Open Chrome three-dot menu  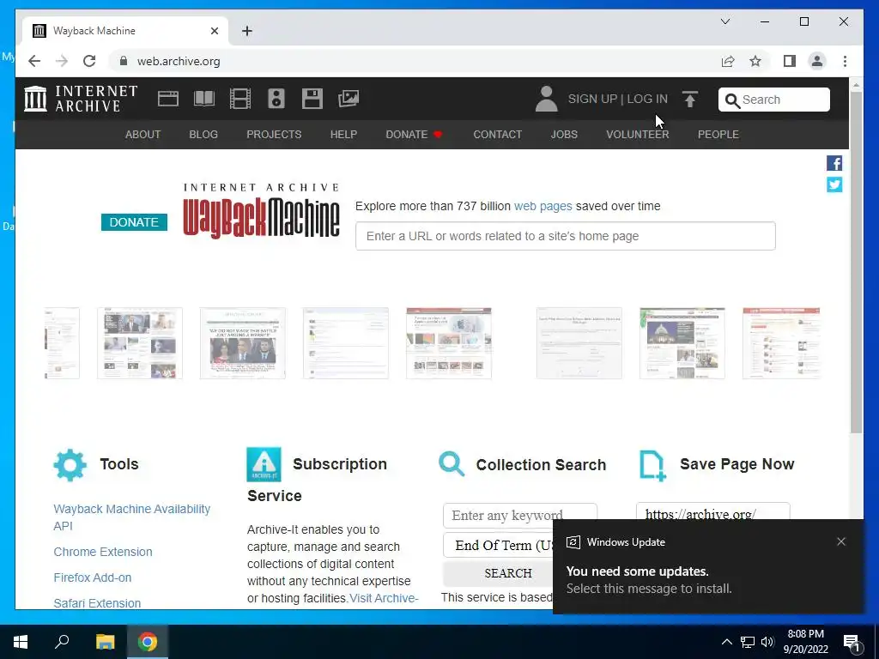tap(845, 61)
